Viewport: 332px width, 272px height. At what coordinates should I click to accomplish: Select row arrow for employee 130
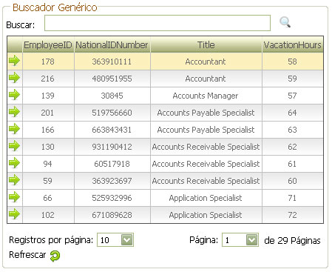click(14, 146)
